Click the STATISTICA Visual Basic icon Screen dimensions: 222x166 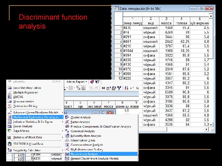10,144
